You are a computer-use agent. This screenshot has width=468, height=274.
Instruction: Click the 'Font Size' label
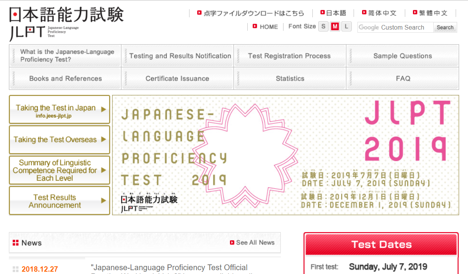302,26
